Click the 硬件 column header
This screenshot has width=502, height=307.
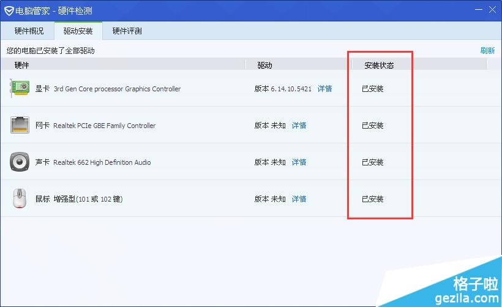click(22, 65)
